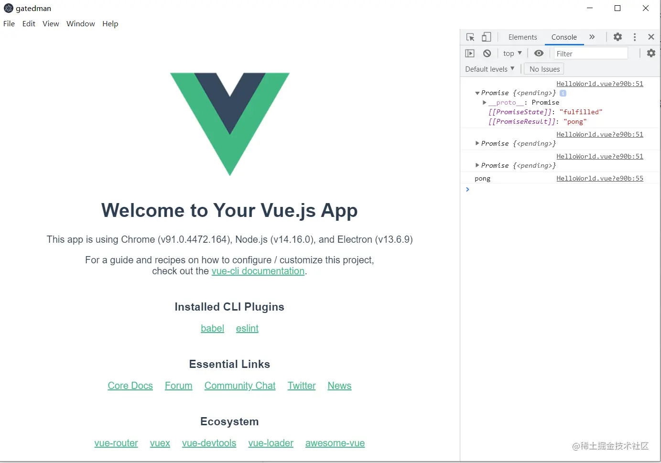Open the top context dropdown

(x=513, y=54)
